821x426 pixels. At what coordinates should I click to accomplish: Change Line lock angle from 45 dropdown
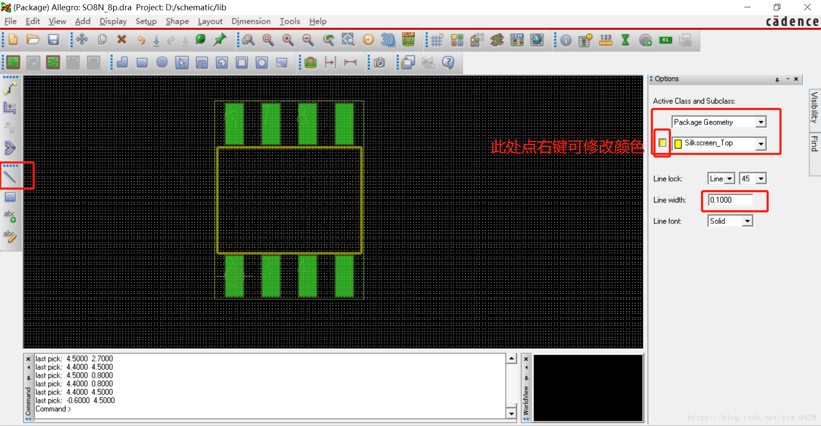point(760,178)
